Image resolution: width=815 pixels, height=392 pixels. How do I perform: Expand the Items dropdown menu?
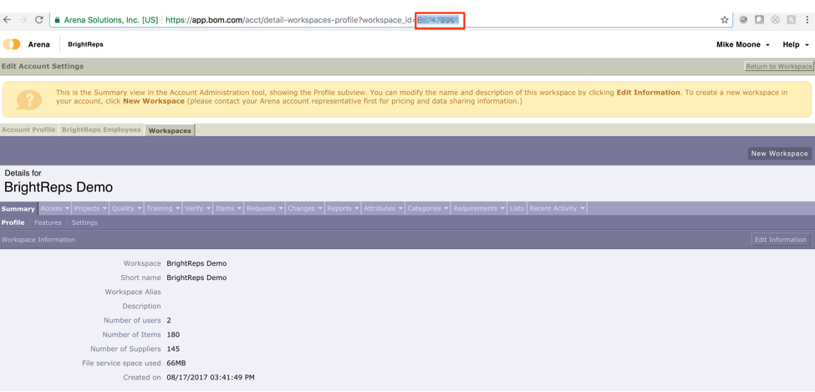(x=229, y=208)
